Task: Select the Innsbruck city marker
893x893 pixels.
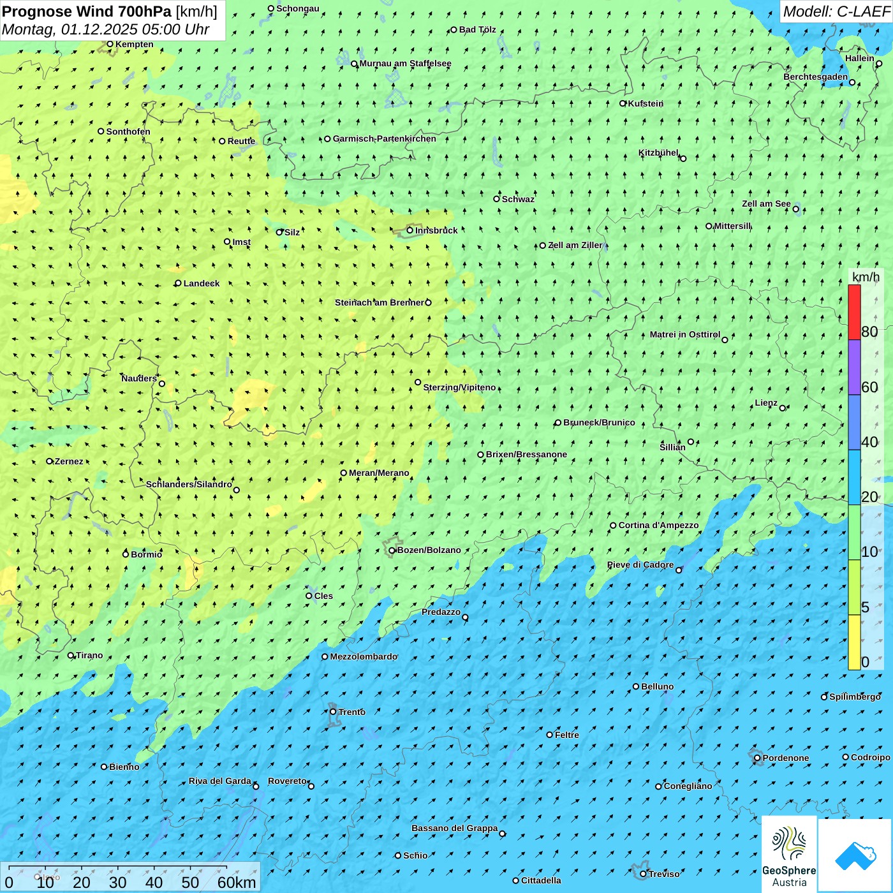Action: (410, 230)
